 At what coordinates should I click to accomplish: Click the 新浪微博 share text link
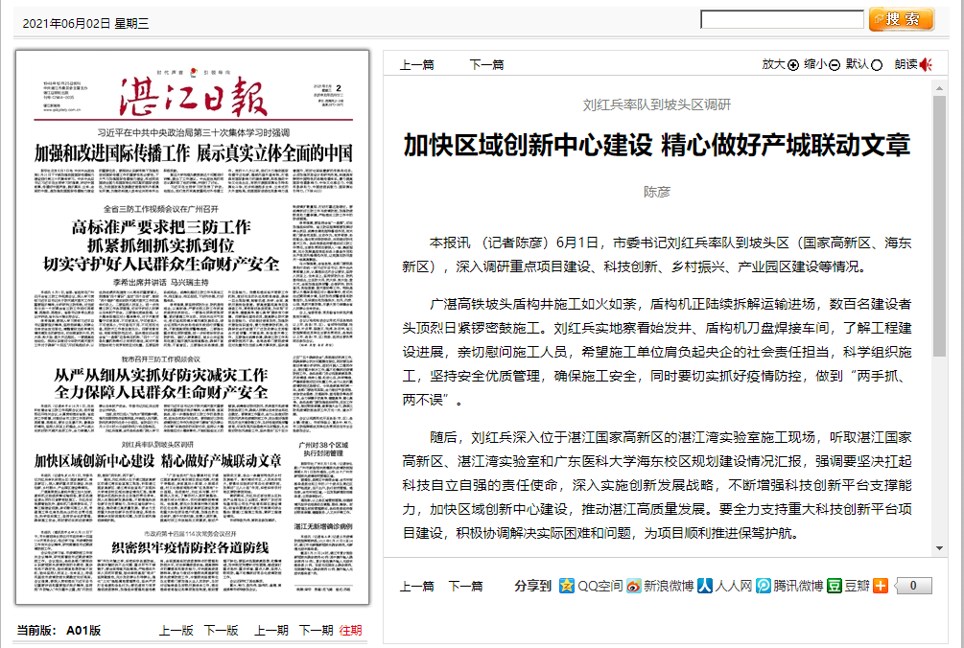click(669, 586)
